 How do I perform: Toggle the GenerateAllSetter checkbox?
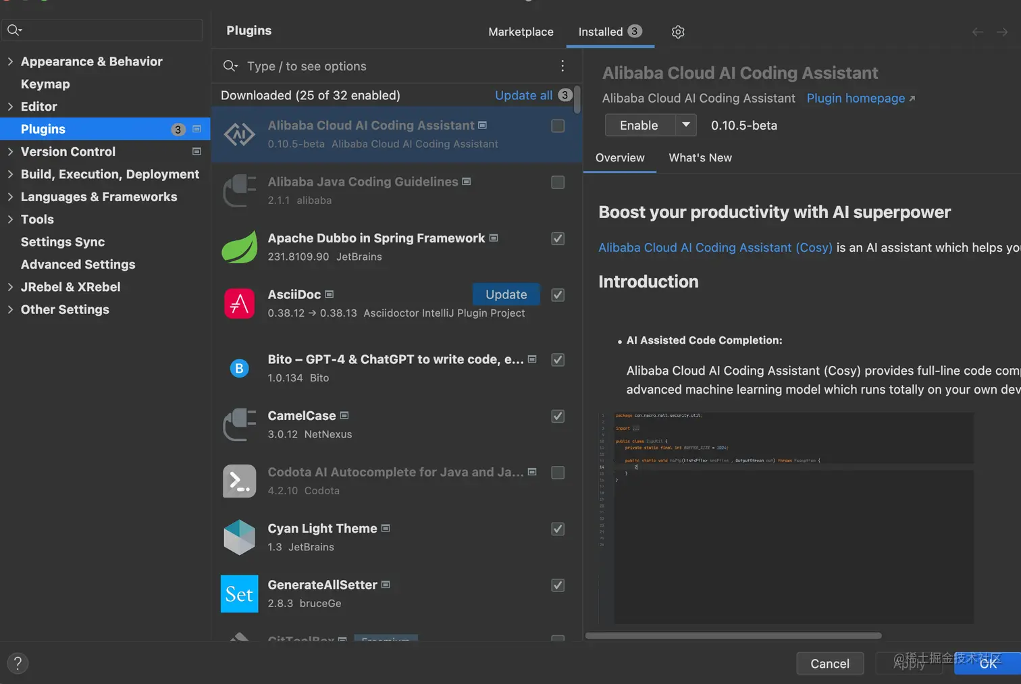[x=558, y=585]
